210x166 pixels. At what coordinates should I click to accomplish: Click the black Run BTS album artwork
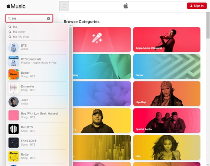pyautogui.click(x=13, y=129)
